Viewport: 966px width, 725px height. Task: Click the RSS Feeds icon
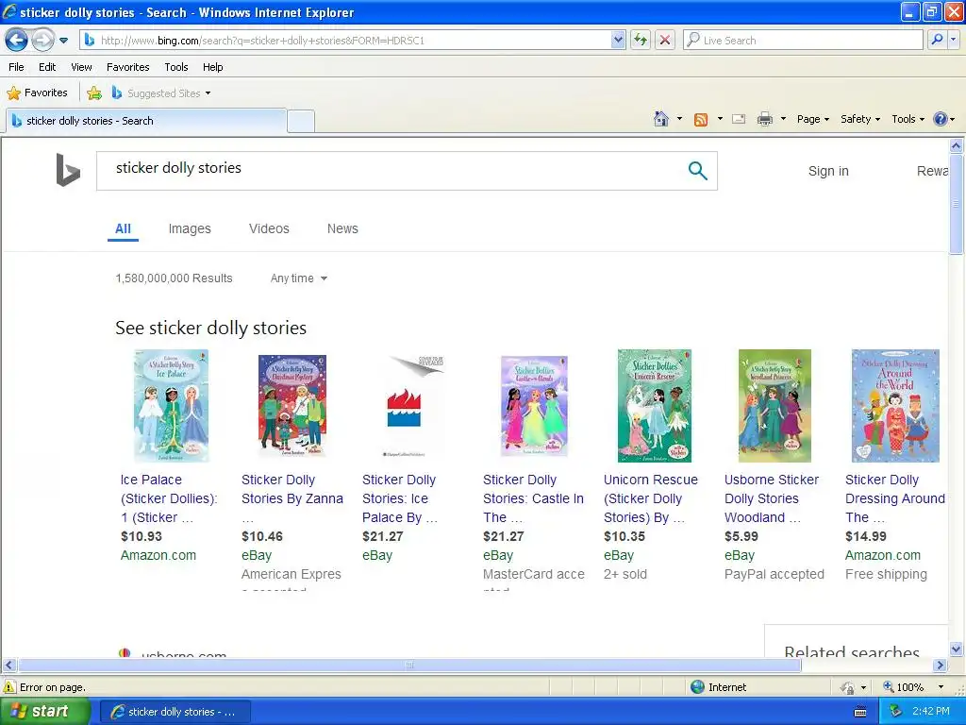point(701,120)
